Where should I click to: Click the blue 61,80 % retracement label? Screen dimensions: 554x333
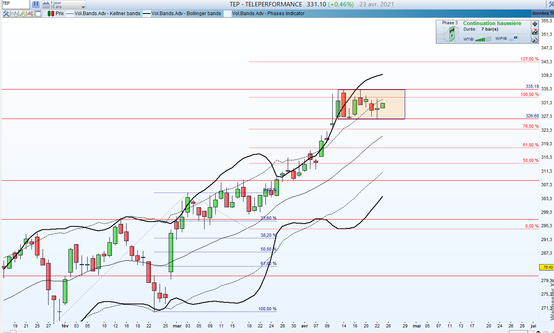pos(268,263)
